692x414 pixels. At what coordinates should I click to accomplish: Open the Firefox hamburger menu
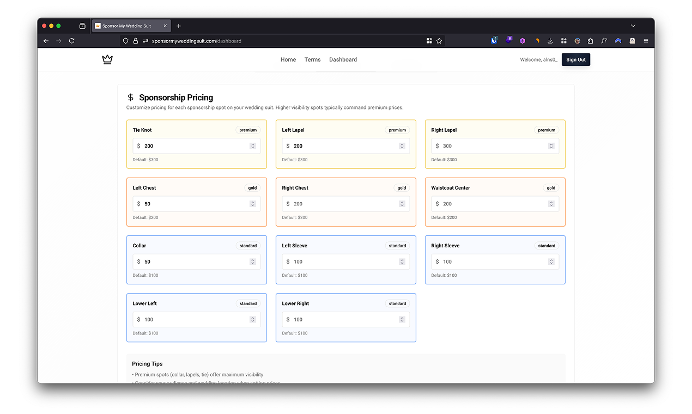646,41
